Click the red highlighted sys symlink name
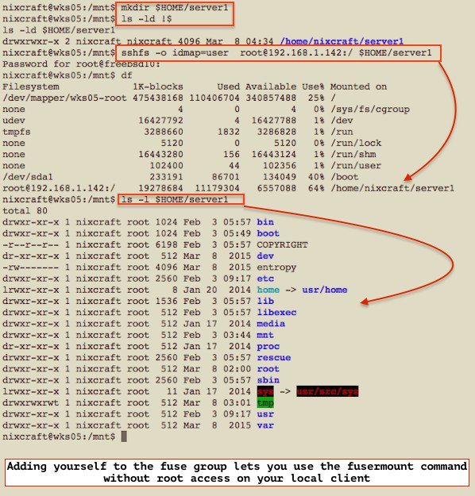The width and height of the screenshot is (475, 496). pos(265,391)
